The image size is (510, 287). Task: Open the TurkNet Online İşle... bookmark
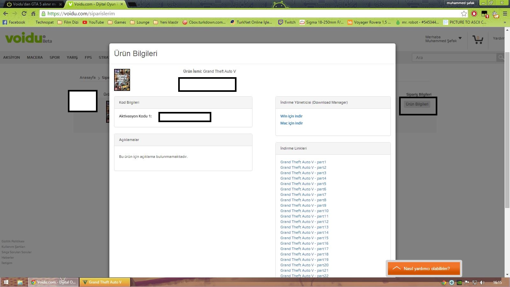[x=251, y=22]
